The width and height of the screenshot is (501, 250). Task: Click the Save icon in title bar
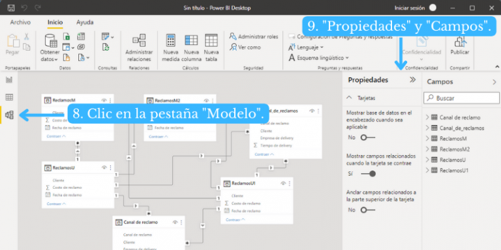[x=10, y=8]
